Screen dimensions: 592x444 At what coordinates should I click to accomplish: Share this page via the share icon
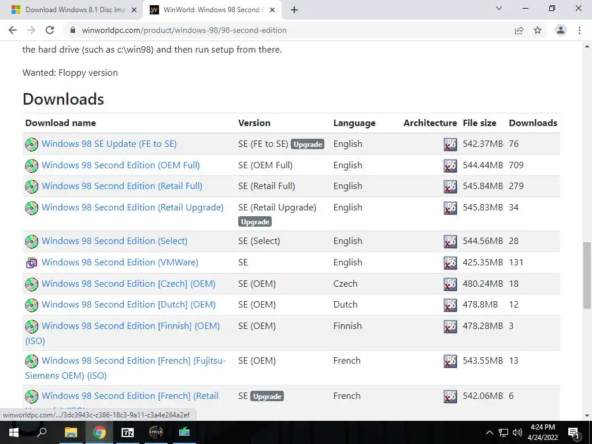pyautogui.click(x=519, y=30)
